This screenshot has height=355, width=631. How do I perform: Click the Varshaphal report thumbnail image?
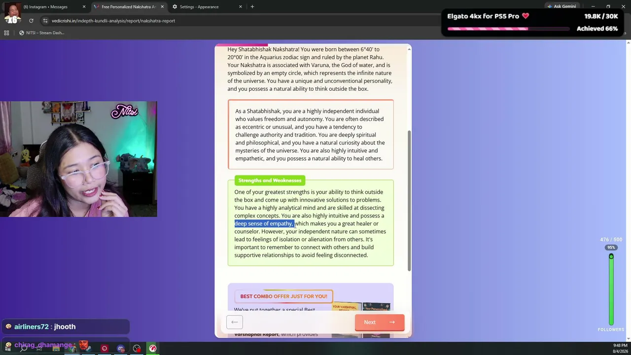pyautogui.click(x=347, y=307)
